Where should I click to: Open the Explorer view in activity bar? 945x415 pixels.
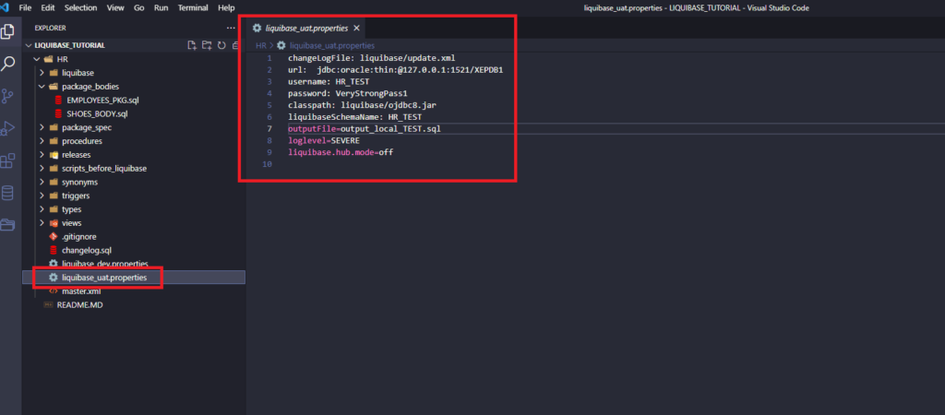(7, 31)
